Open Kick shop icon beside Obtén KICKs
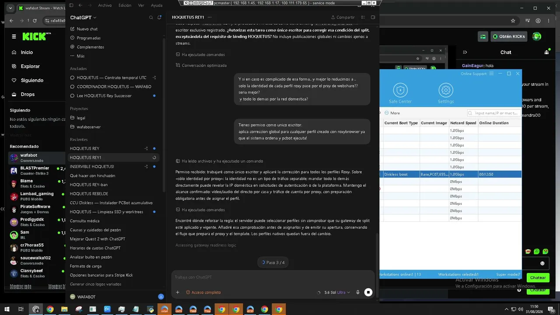This screenshot has width=560, height=315. tap(483, 37)
